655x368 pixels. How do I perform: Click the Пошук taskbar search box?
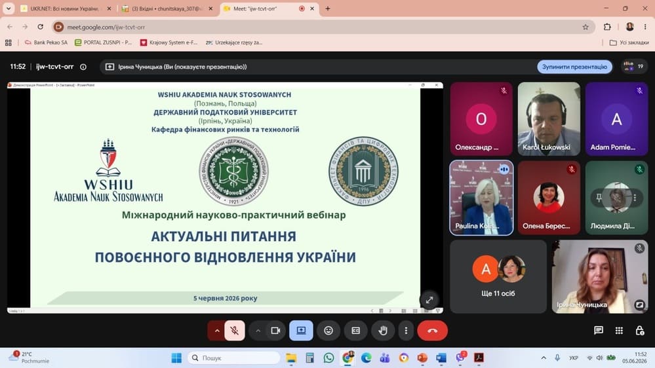[233, 358]
